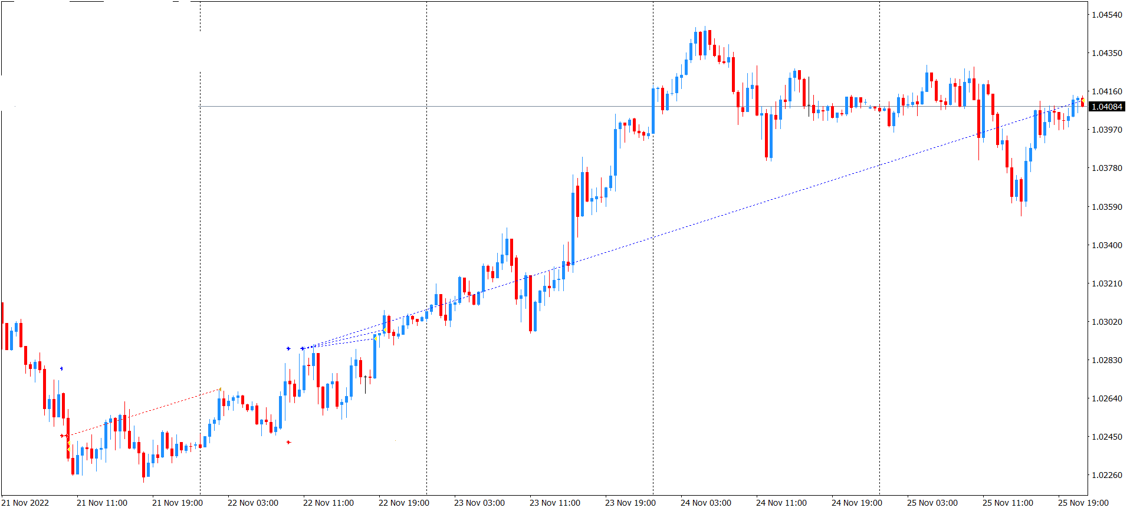
Task: Click the 23 Nov 19:00 time label
Action: [x=630, y=503]
